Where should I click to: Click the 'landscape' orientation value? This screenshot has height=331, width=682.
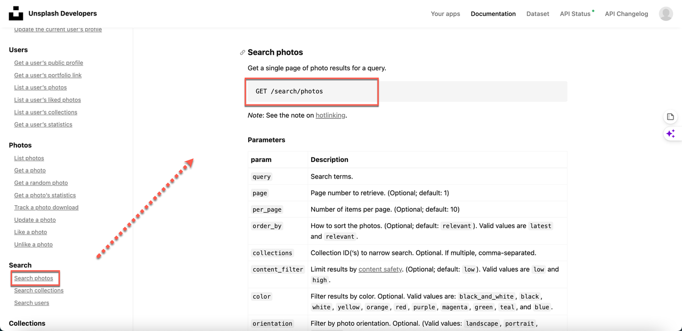pos(482,324)
